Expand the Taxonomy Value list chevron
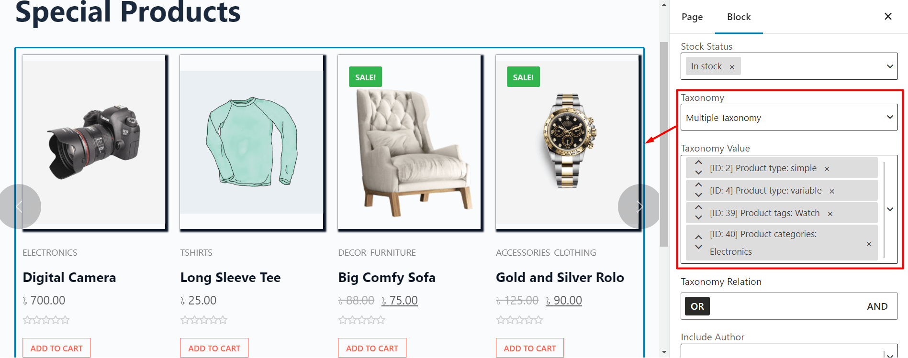The image size is (908, 358). tap(890, 209)
